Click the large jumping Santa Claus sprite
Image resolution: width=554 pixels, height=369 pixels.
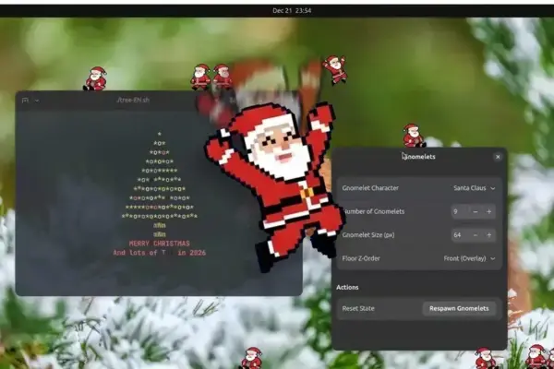[x=275, y=185]
